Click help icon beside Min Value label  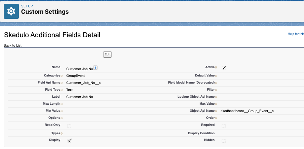click(x=62, y=111)
